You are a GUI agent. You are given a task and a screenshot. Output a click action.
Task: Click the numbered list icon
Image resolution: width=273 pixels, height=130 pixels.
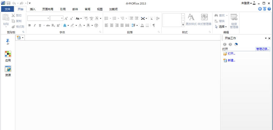(x=114, y=18)
